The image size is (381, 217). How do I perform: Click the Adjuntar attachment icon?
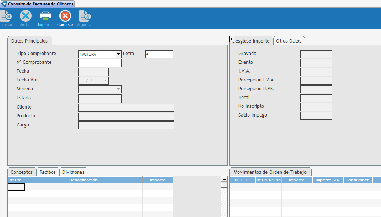pos(85,16)
